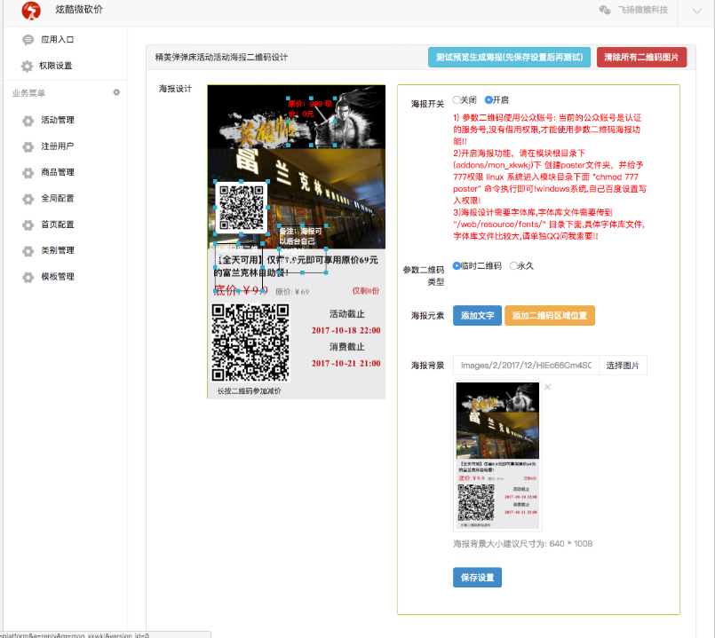
Task: Select the white QR code placeholder on poster
Action: pyautogui.click(x=242, y=208)
